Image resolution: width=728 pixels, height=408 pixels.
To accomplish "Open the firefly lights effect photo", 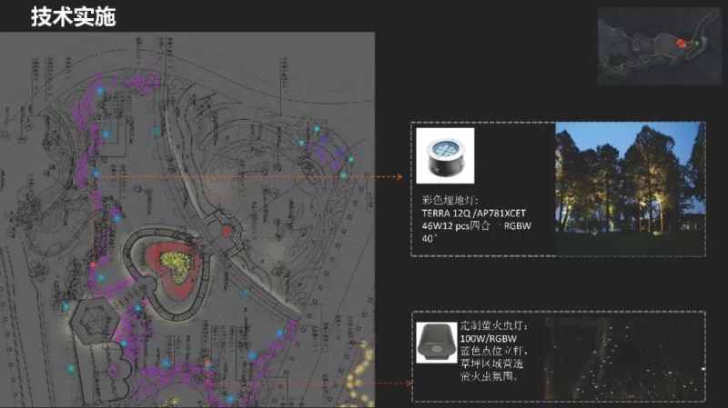I will click(x=629, y=356).
